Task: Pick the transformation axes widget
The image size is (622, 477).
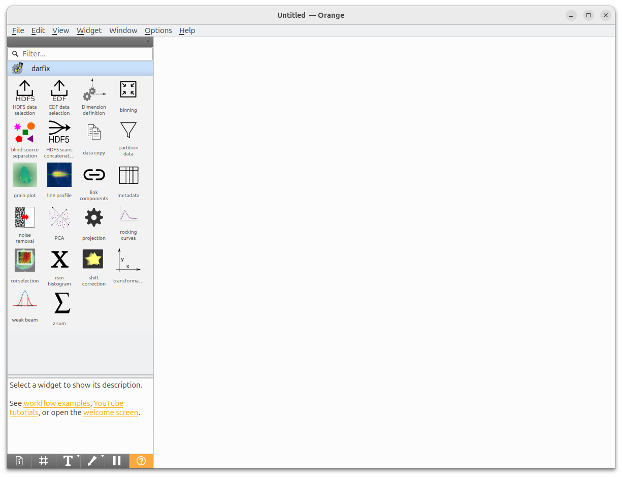Action: (x=128, y=266)
